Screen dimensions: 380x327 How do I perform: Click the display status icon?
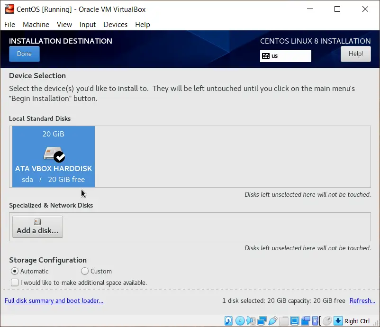(294, 321)
